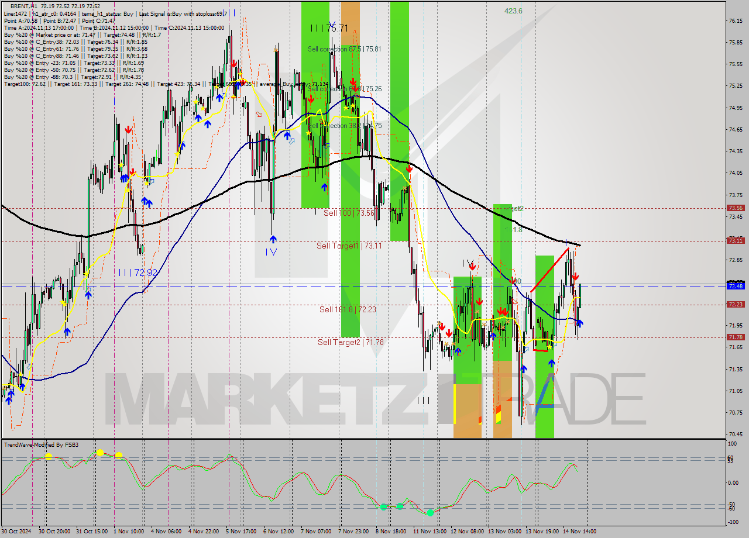Click the red 73.11 price tag on axis
This screenshot has height=538, width=749.
pos(736,240)
